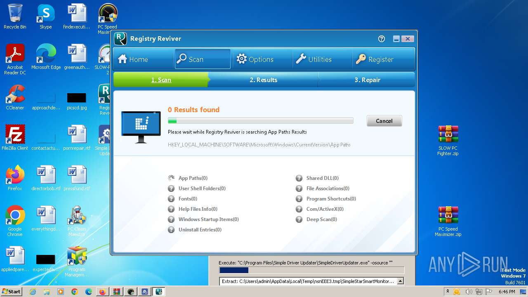Click the Com/ActiveX status icon
528x297 pixels.
299,209
